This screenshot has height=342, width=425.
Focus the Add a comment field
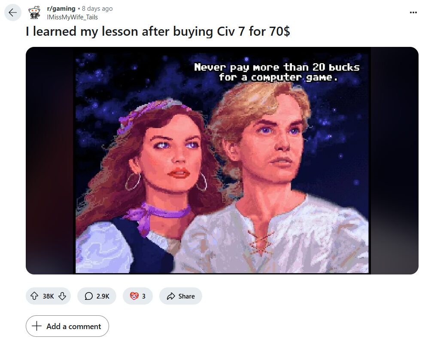point(67,326)
